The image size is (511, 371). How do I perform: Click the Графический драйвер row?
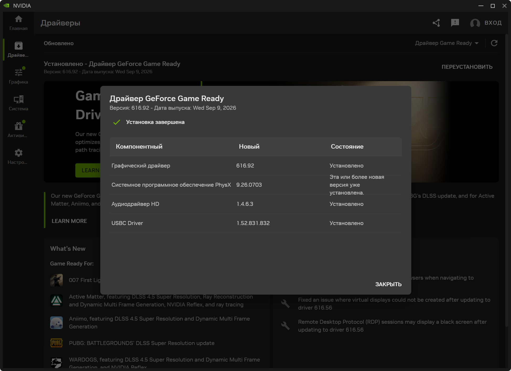pos(256,166)
